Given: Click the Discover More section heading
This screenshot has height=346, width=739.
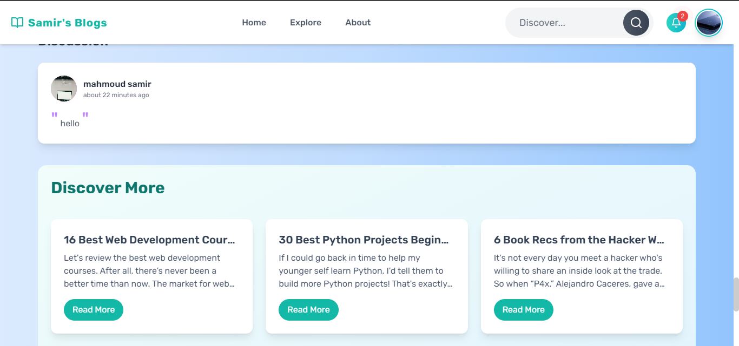Looking at the screenshot, I should (108, 188).
